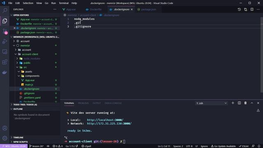Open the Selection menu

(x=28, y=3)
